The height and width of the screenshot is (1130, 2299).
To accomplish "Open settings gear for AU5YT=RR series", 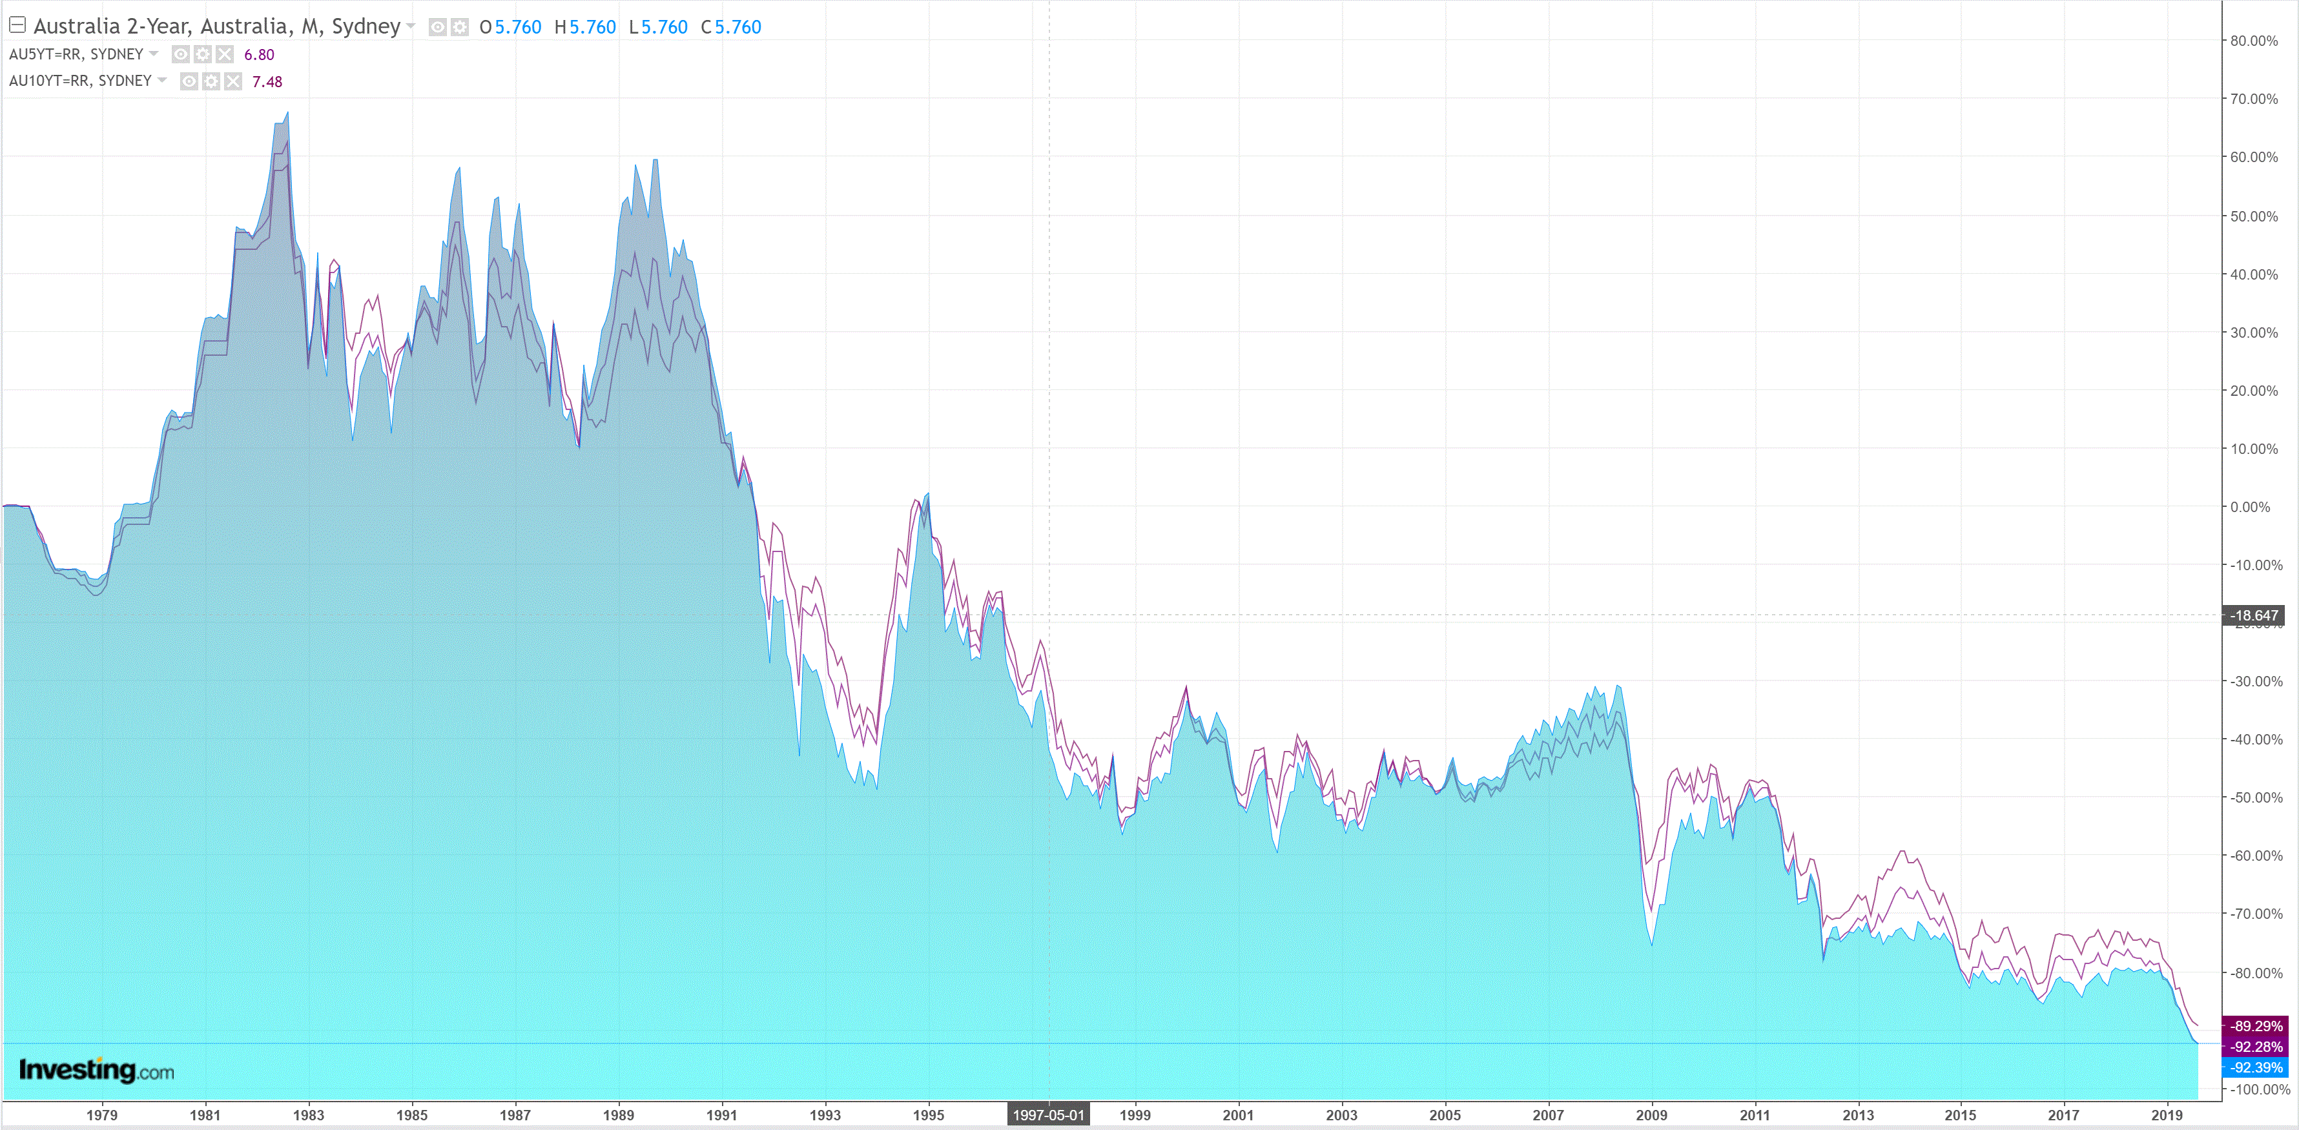I will (203, 54).
